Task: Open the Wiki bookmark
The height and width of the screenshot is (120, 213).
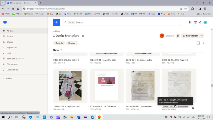Action: click(115, 14)
